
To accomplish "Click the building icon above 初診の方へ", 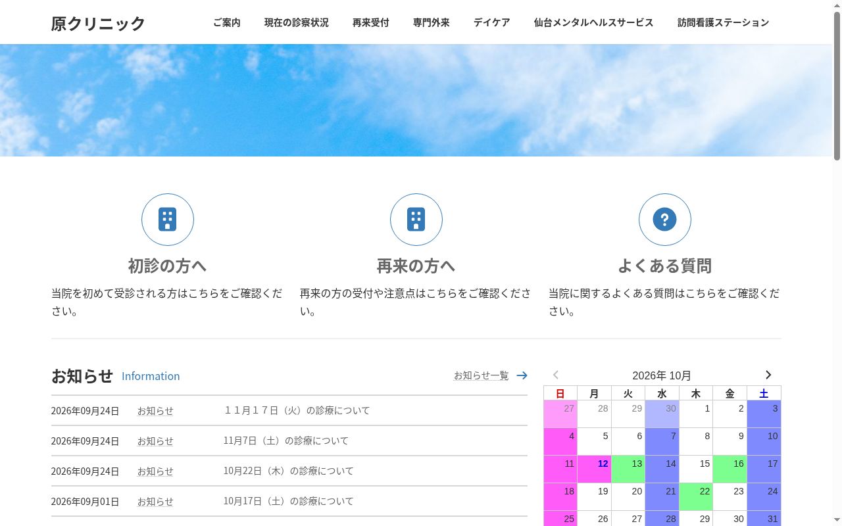I will 168,220.
